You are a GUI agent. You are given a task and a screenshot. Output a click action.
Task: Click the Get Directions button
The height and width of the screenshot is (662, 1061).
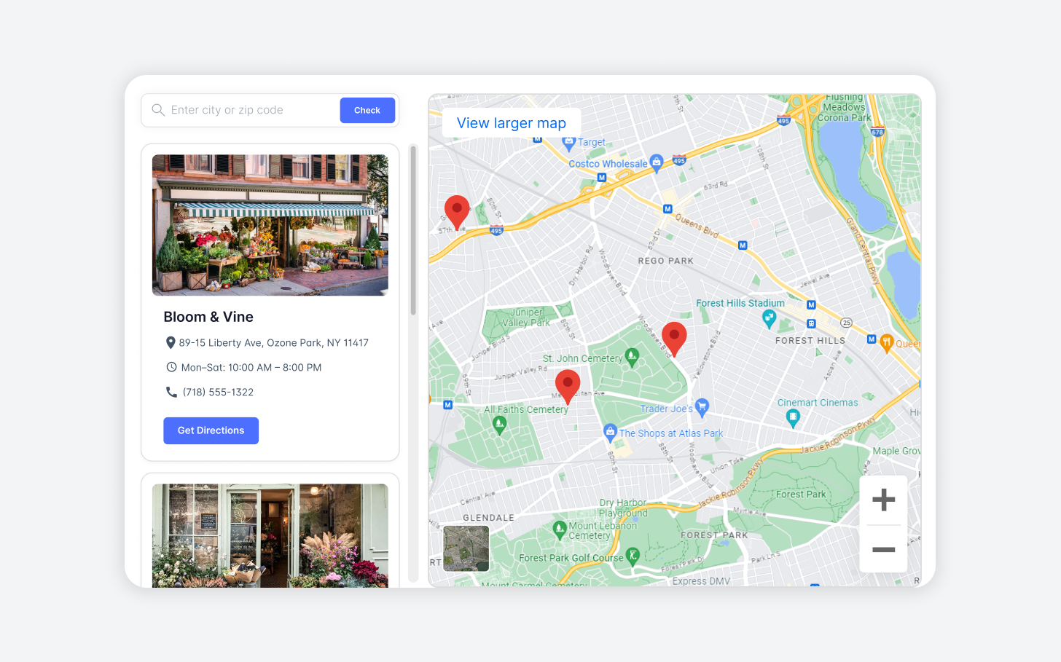point(211,430)
